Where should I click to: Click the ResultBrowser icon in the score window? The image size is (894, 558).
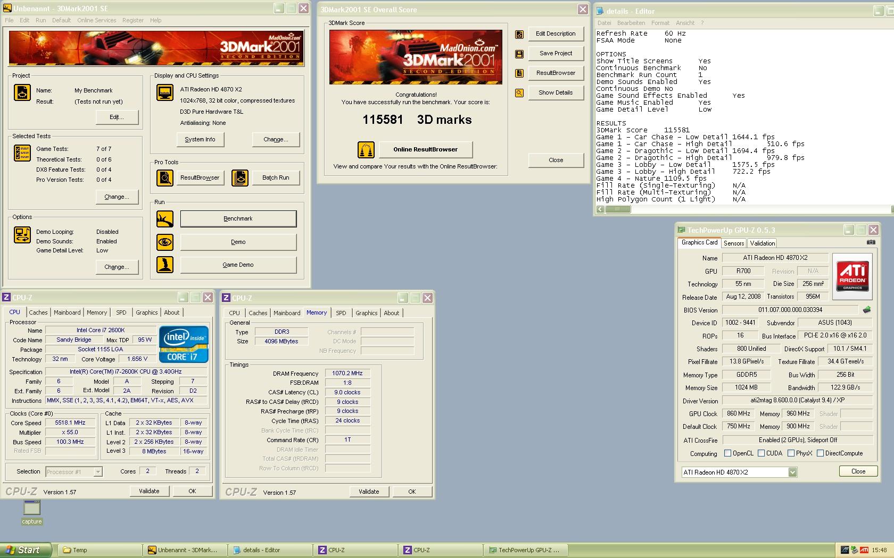(519, 73)
